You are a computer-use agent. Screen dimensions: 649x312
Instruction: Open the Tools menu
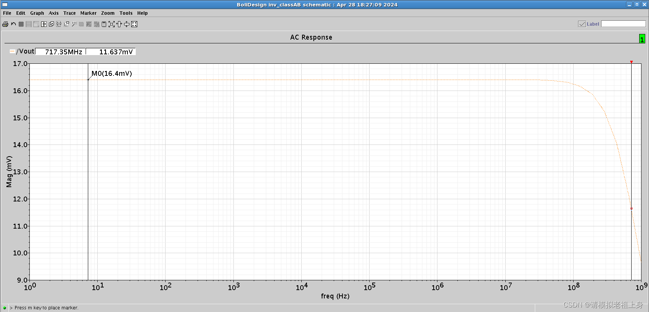pos(126,13)
